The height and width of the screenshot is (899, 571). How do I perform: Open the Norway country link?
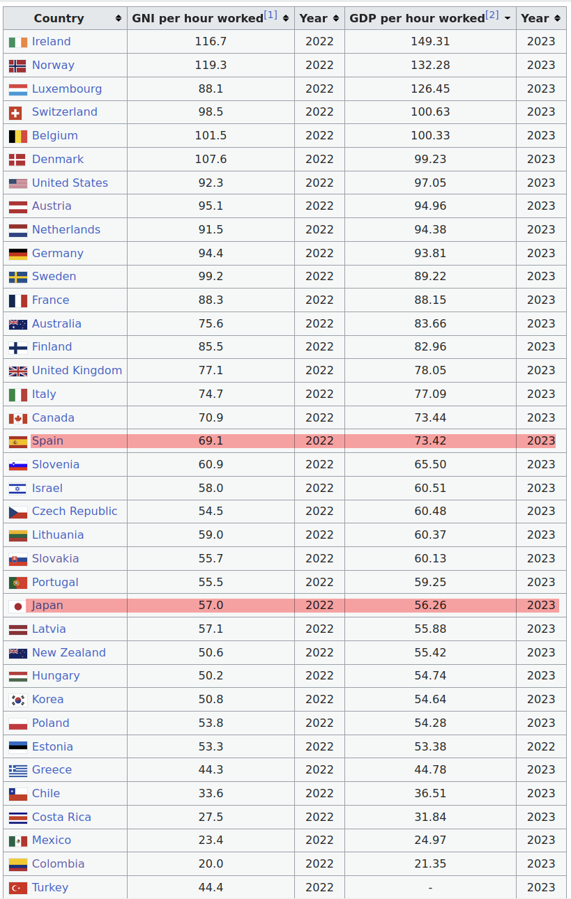53,66
